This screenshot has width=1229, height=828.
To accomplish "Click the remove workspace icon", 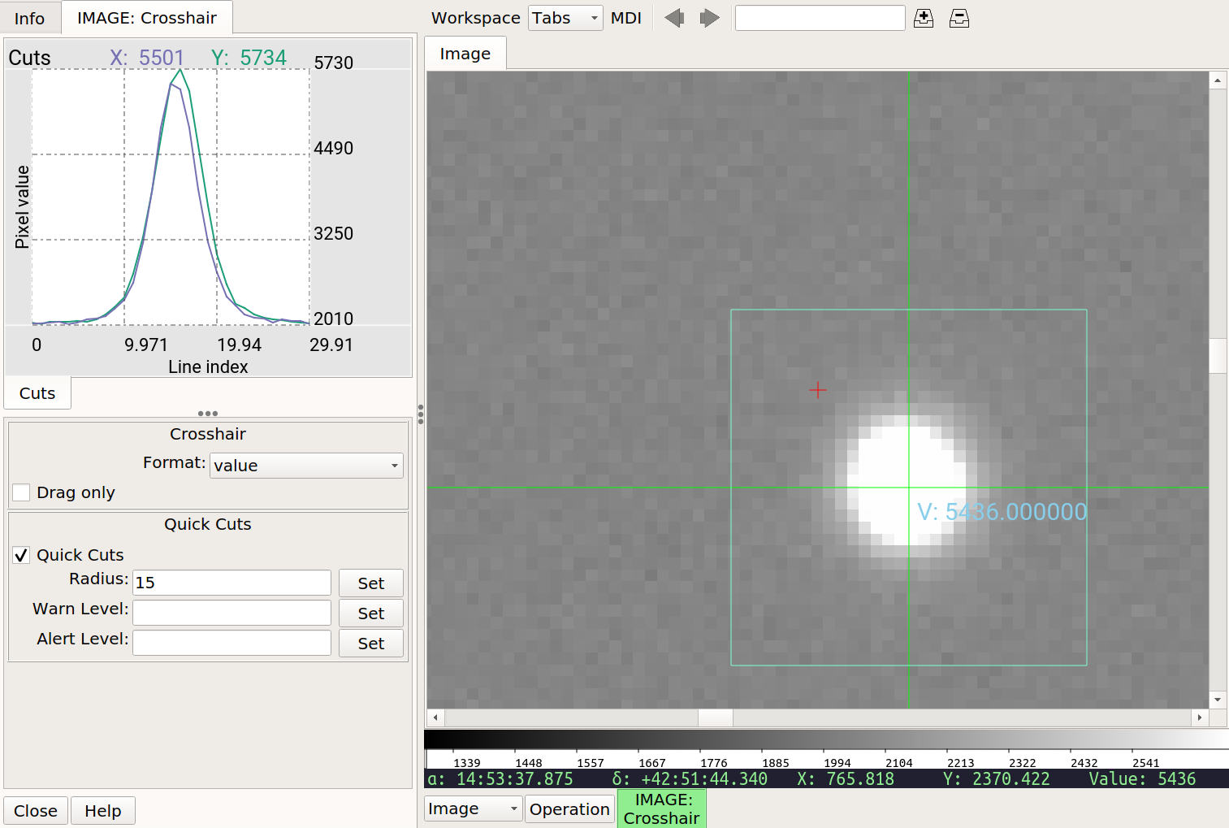I will pyautogui.click(x=959, y=18).
